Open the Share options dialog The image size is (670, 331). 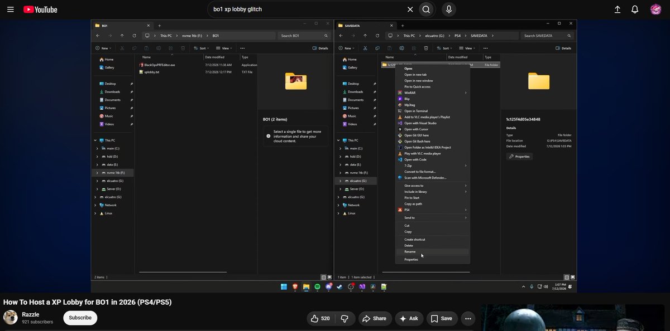pyautogui.click(x=374, y=318)
